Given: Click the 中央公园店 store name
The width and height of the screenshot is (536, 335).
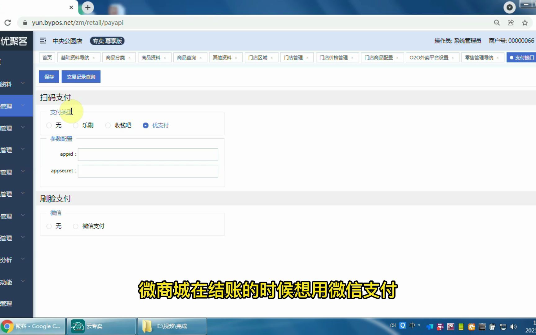Looking at the screenshot, I should pos(67,41).
